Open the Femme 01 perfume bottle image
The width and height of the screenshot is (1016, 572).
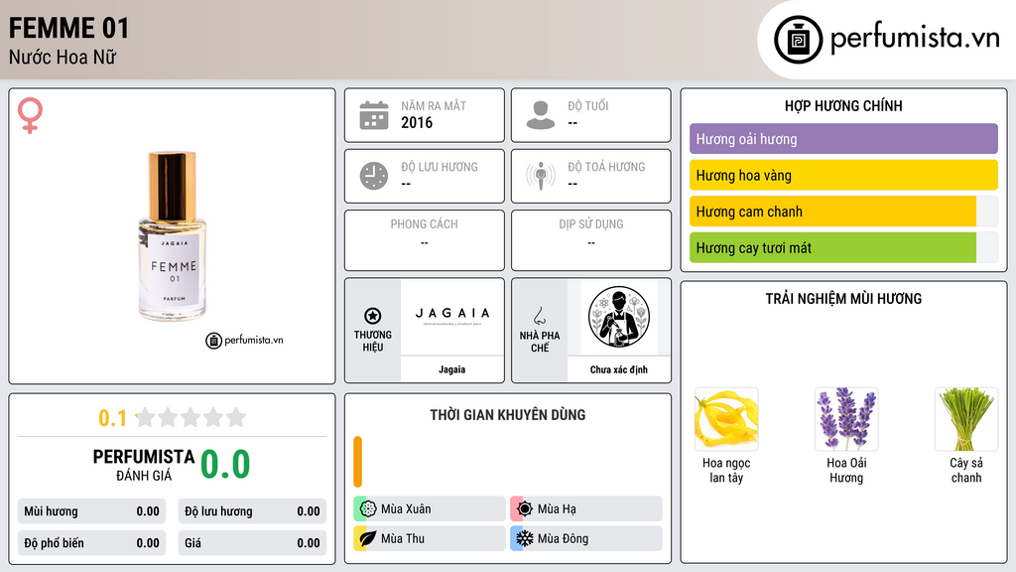(x=173, y=236)
